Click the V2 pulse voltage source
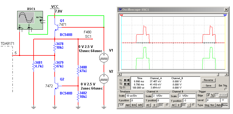Screen dimensions: 233x114 pyautogui.click(x=104, y=78)
